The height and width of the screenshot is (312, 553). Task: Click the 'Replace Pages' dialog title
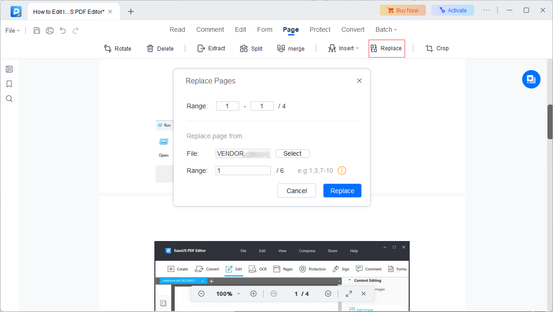[x=211, y=81]
